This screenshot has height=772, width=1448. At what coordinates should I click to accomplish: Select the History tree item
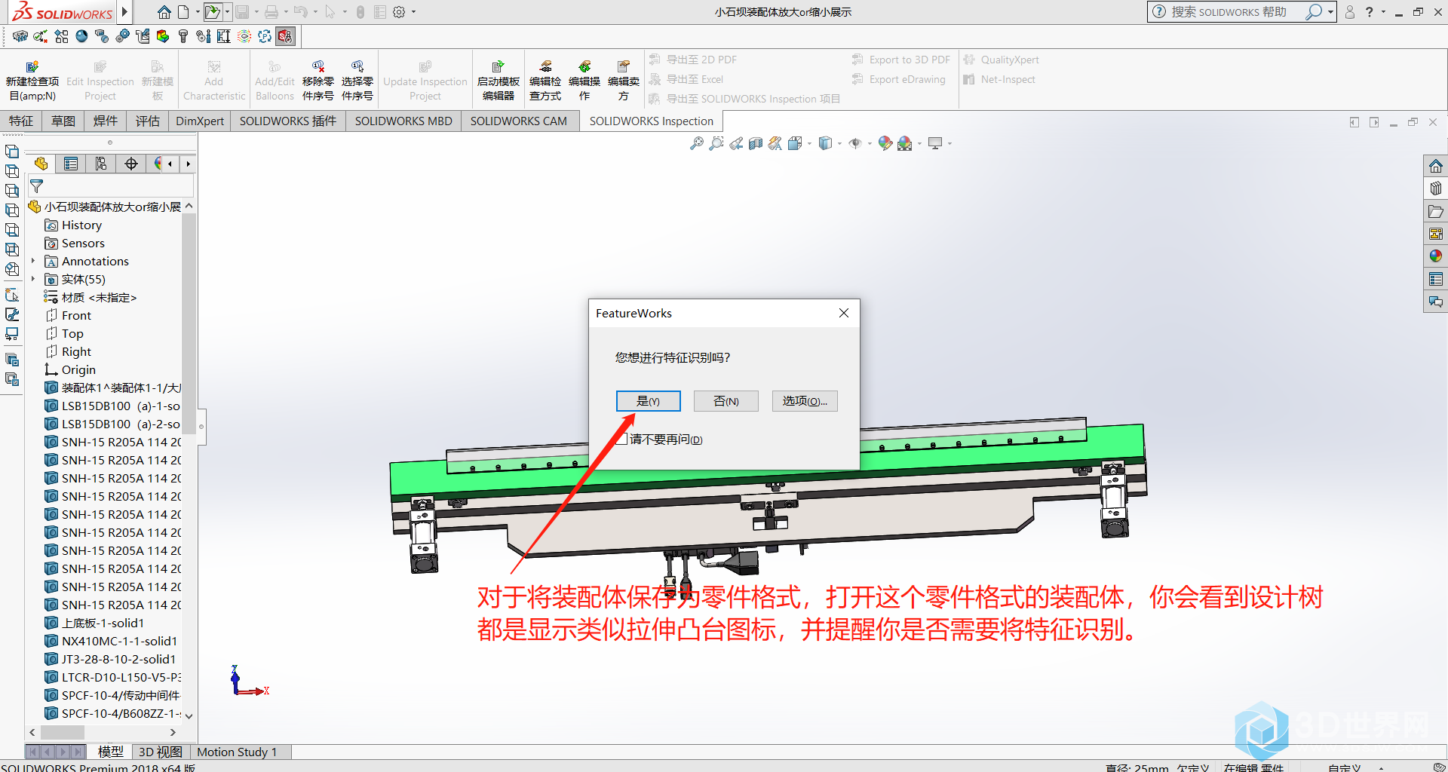pos(81,225)
